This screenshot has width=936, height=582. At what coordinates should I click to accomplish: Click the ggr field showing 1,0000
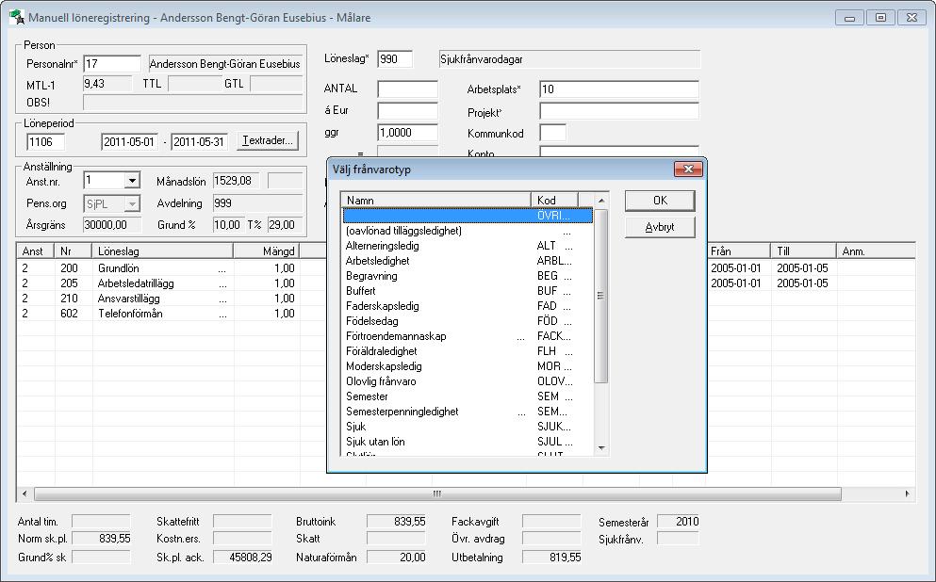(x=408, y=133)
